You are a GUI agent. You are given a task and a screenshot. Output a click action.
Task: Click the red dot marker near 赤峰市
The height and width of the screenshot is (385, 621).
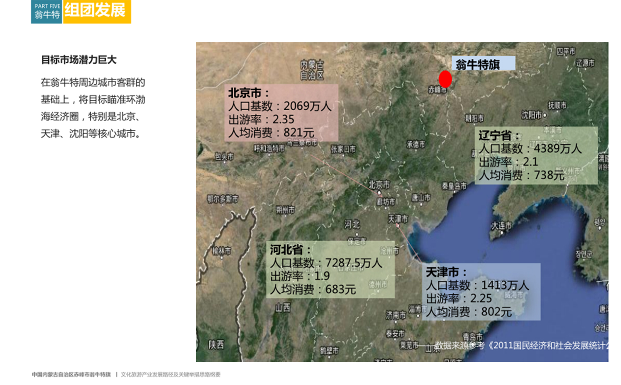[445, 79]
